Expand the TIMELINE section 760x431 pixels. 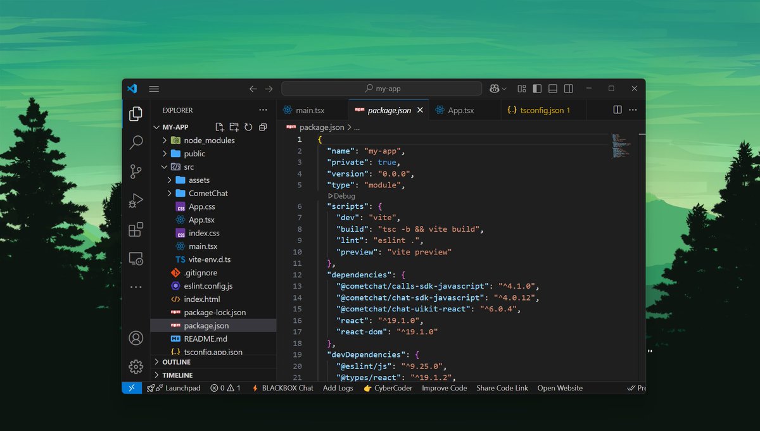[x=213, y=375]
